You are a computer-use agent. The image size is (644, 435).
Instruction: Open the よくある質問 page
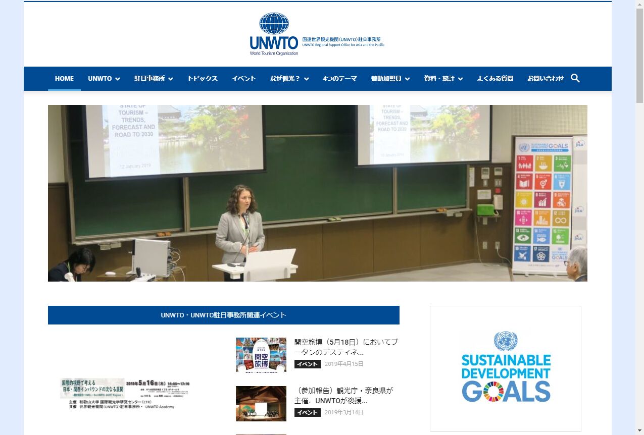coord(495,79)
